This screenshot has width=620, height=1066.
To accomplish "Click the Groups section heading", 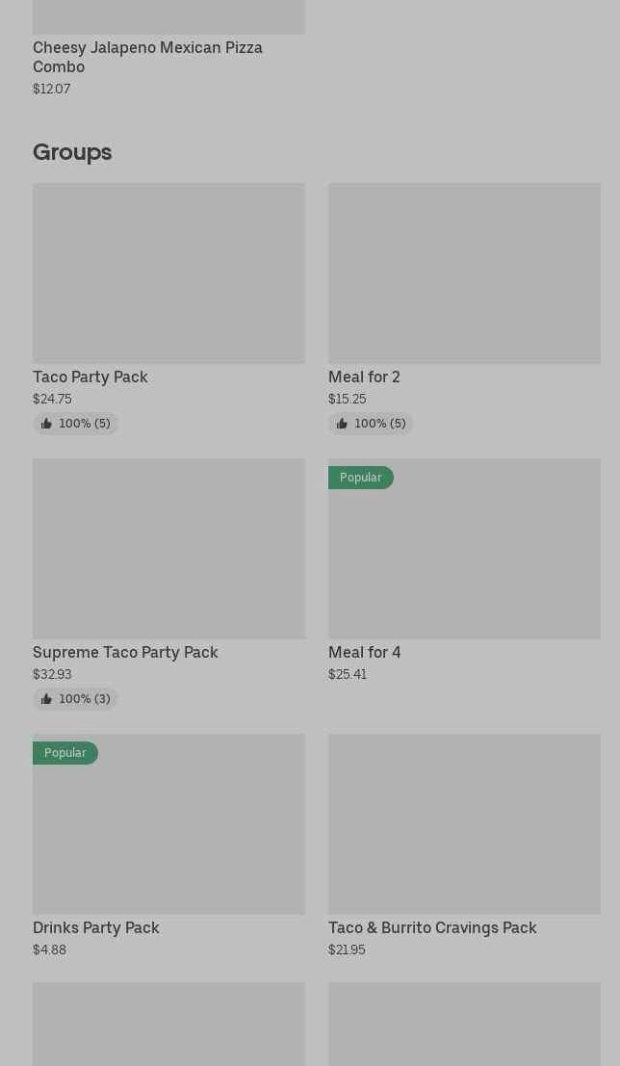I will point(72,152).
